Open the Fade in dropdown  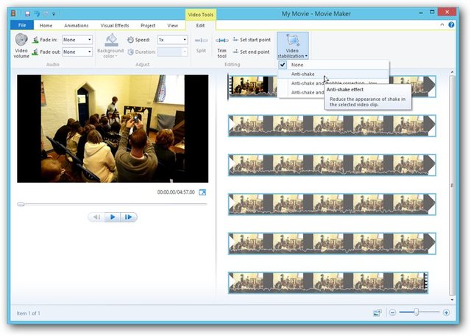(x=77, y=40)
